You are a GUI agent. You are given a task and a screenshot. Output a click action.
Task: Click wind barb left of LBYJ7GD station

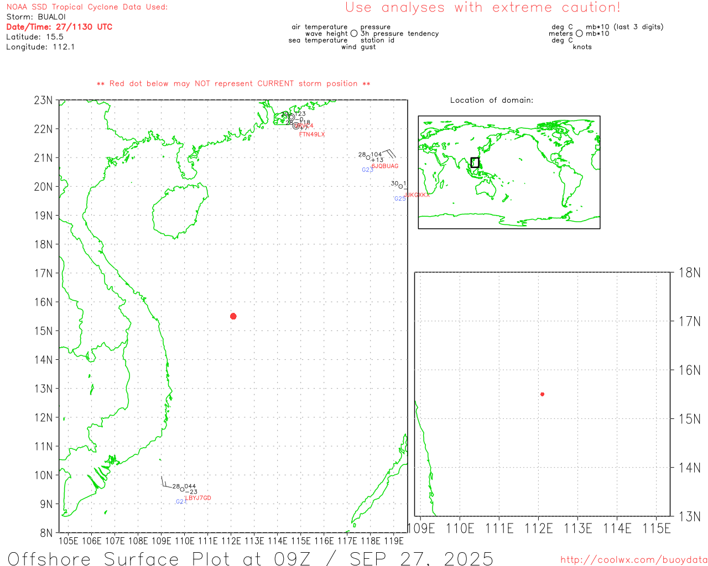(165, 484)
